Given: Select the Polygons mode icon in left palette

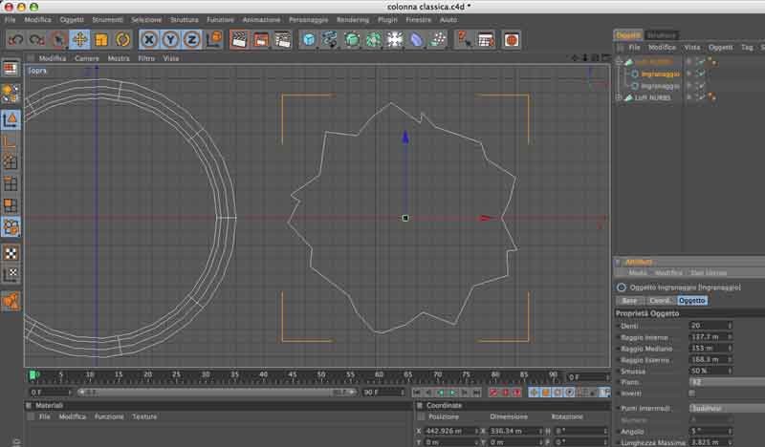Looking at the screenshot, I should (x=11, y=205).
